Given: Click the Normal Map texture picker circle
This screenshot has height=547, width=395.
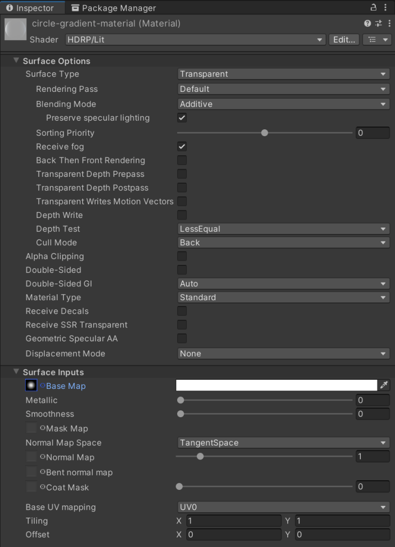Looking at the screenshot, I should coord(43,457).
